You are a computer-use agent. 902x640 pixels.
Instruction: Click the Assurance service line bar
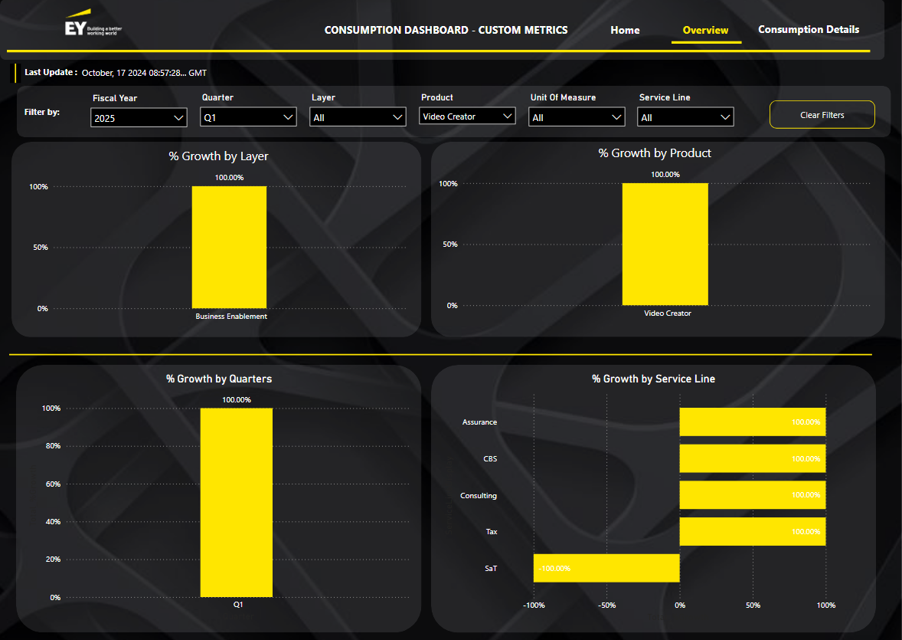tap(752, 422)
